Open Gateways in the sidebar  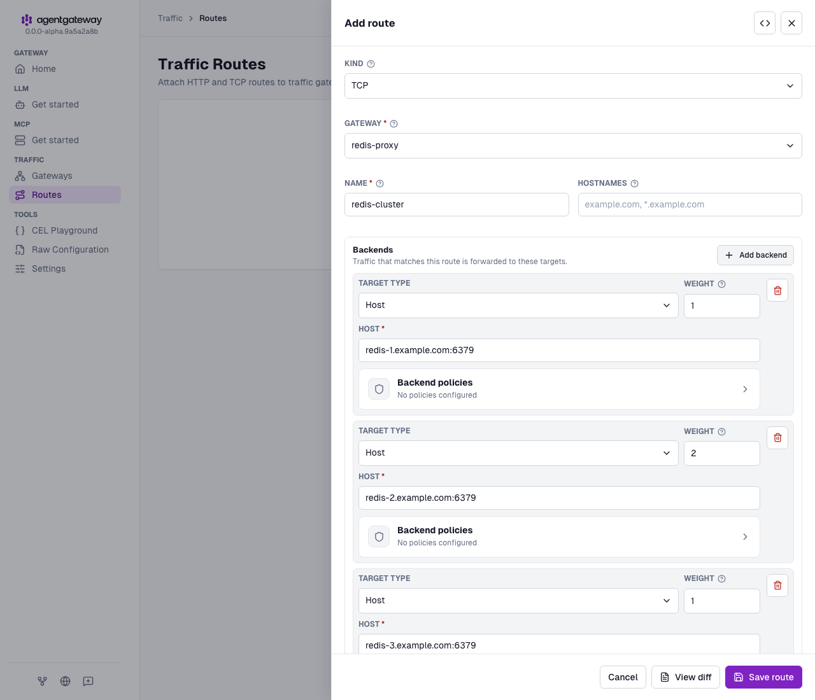point(65,176)
